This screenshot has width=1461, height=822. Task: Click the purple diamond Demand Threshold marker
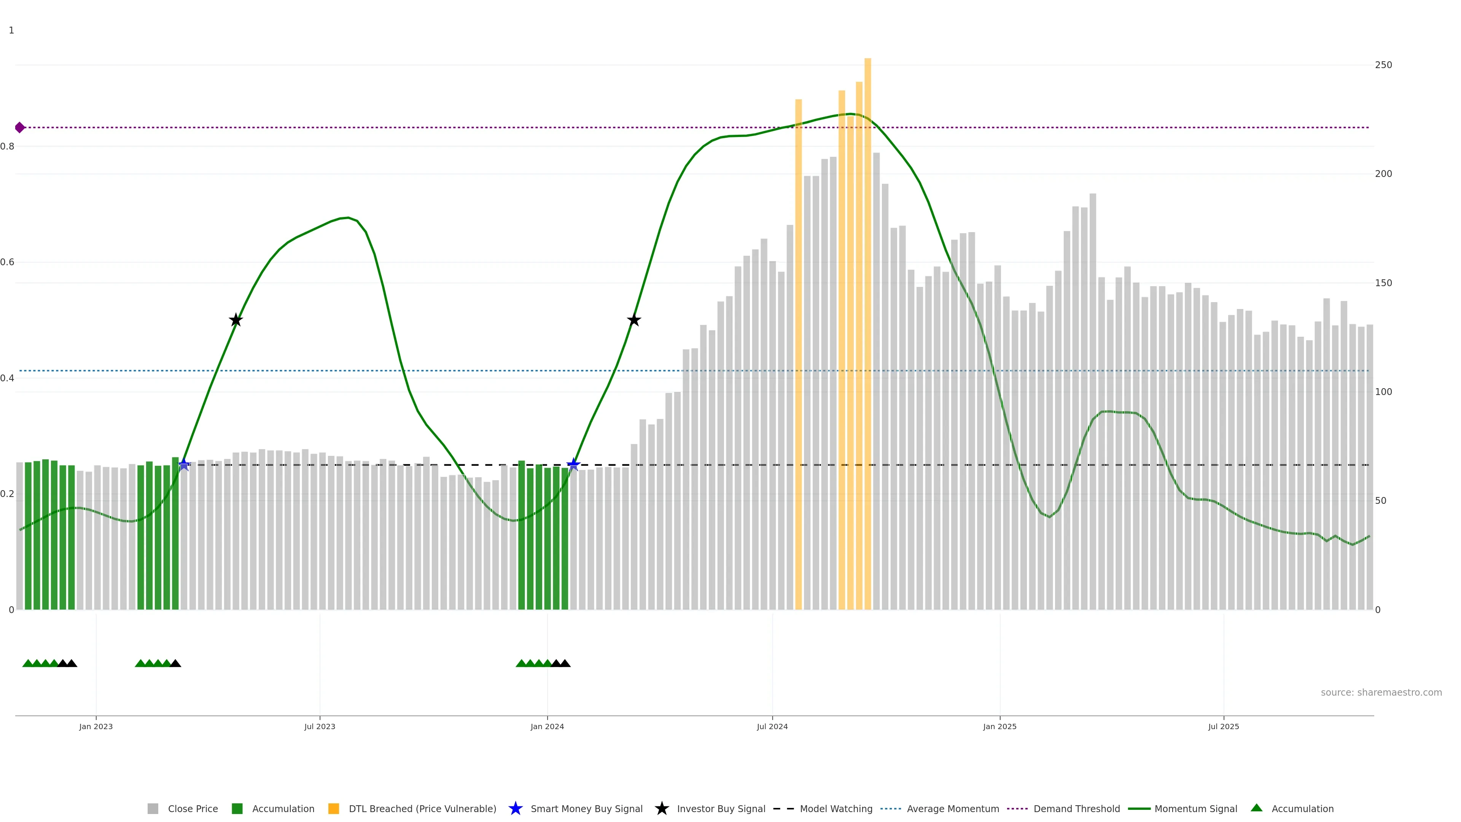point(20,127)
